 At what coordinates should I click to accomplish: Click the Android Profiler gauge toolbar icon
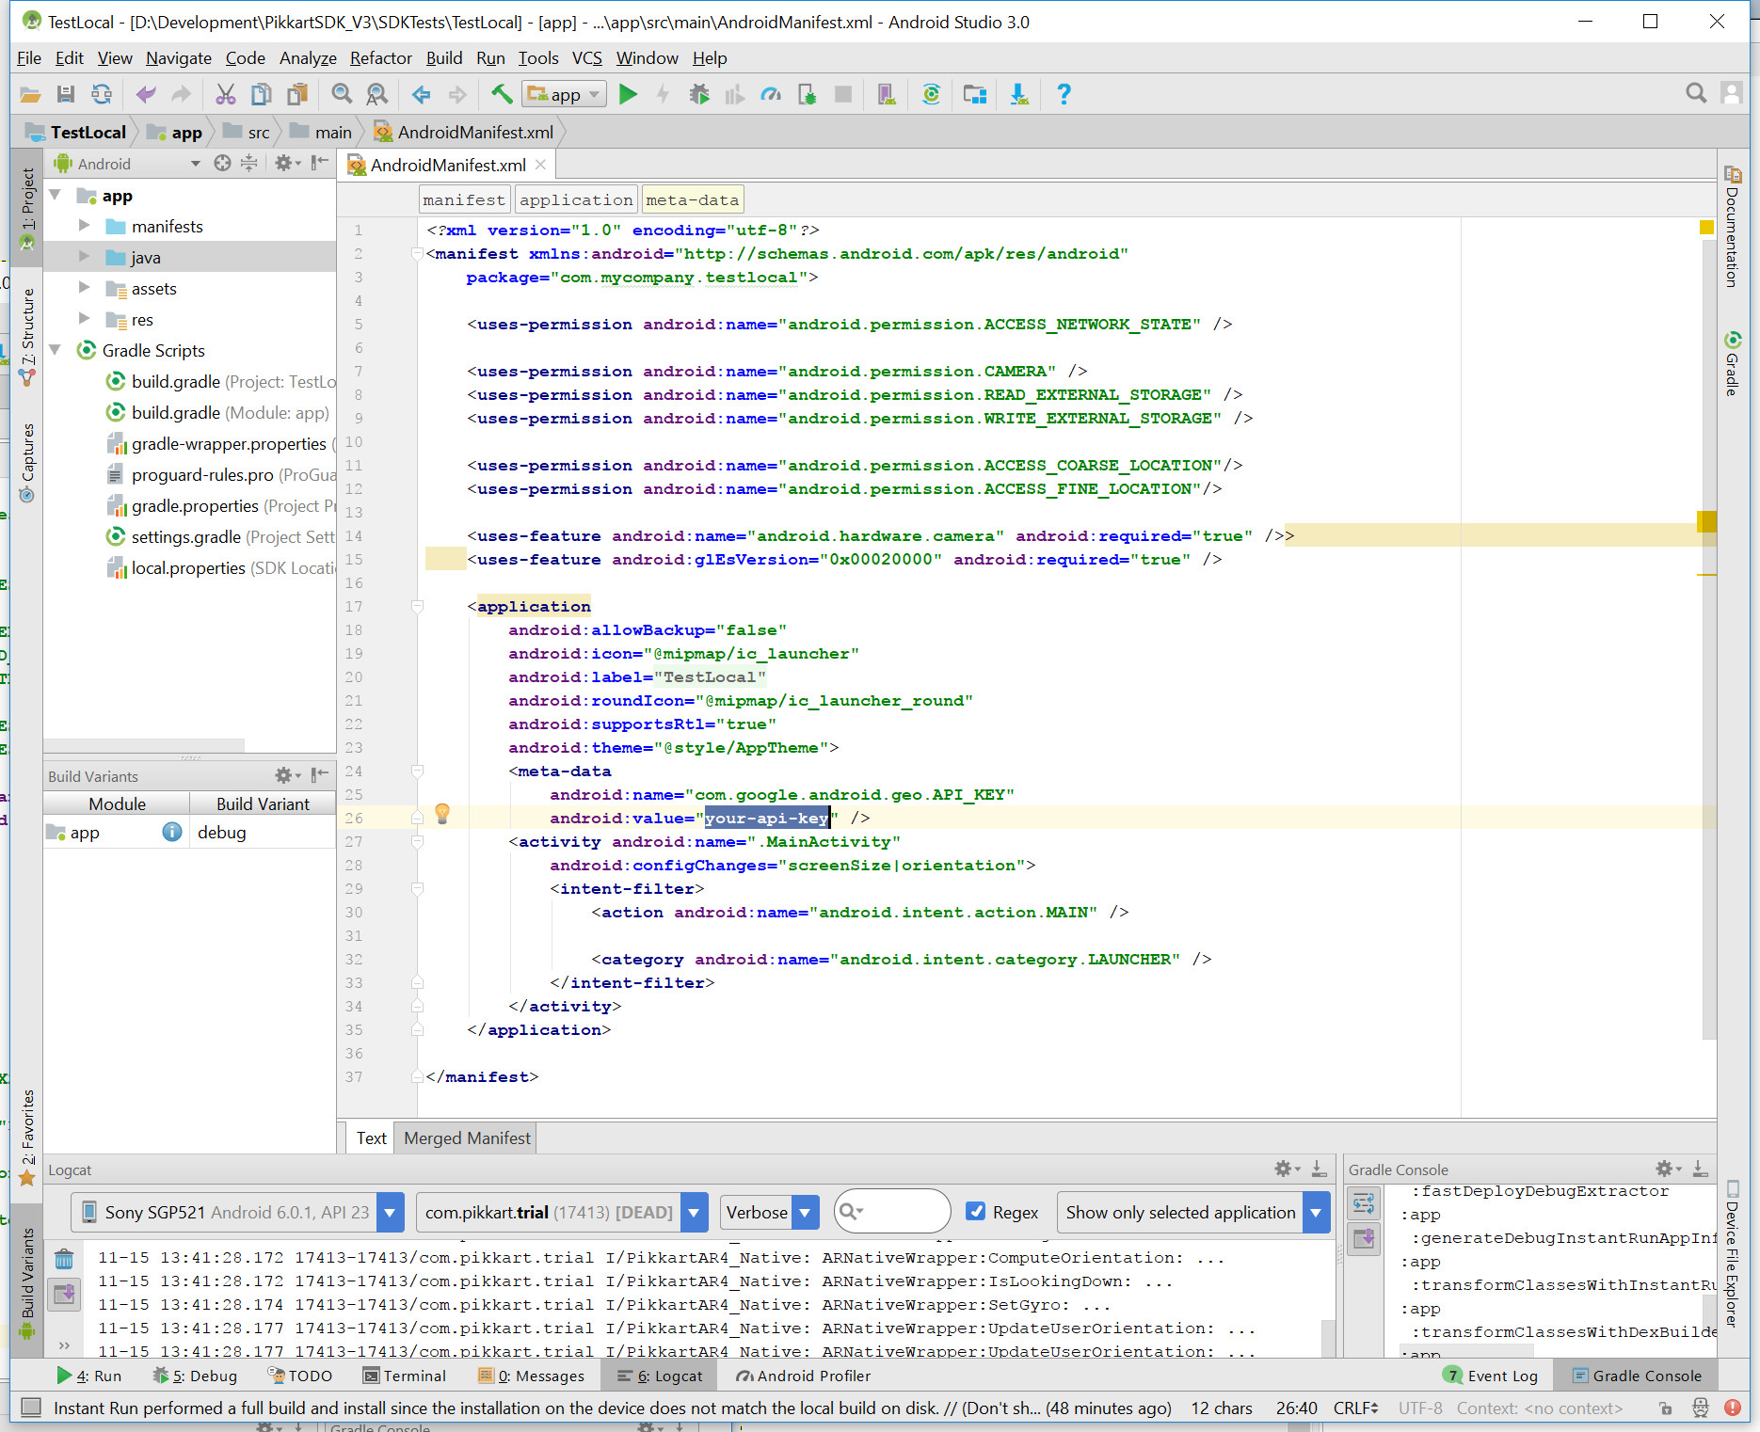pos(771,94)
